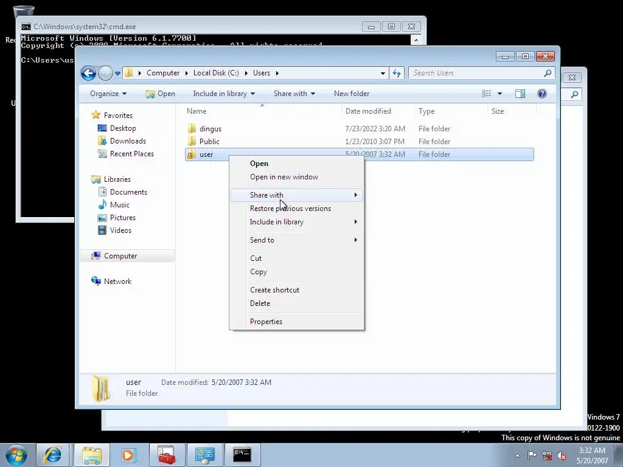The image size is (623, 467).
Task: Click the Action Center flag tray icon
Action: click(x=532, y=455)
